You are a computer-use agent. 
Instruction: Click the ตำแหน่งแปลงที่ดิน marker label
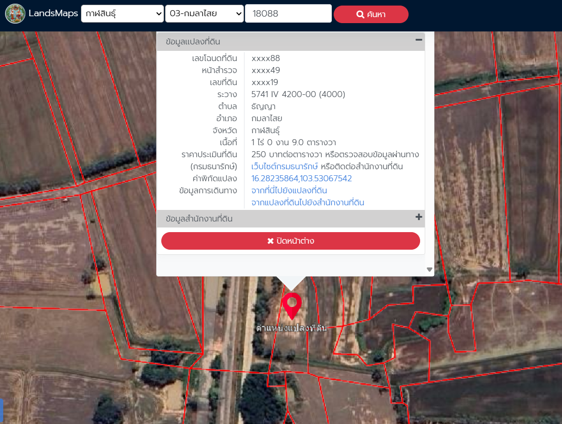pos(292,328)
